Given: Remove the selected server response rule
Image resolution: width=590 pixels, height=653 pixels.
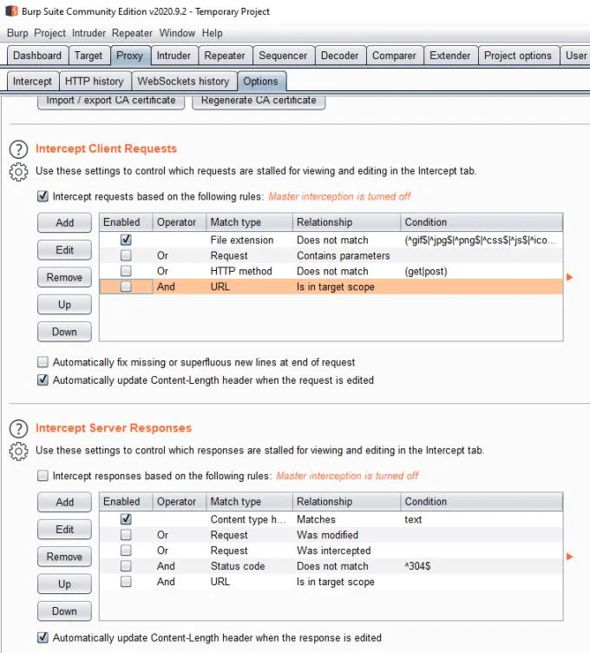Looking at the screenshot, I should coord(64,557).
